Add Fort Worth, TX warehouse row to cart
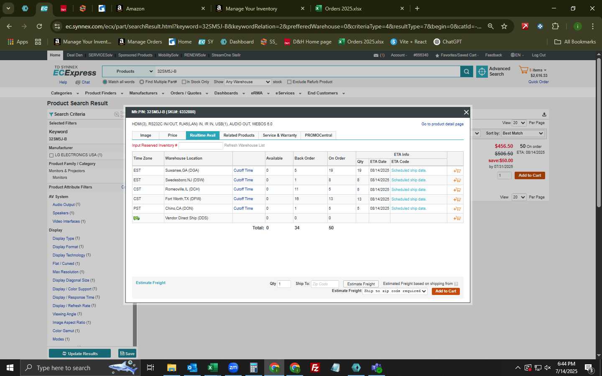602x376 pixels. tap(457, 199)
